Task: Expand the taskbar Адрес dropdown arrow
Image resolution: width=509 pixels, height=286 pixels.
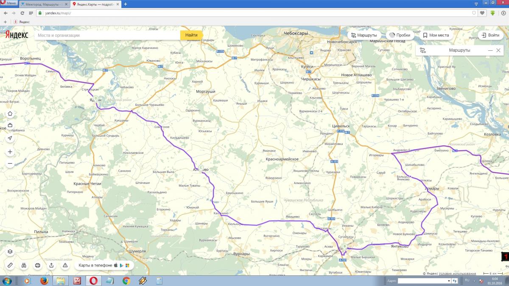Action: coord(449,280)
